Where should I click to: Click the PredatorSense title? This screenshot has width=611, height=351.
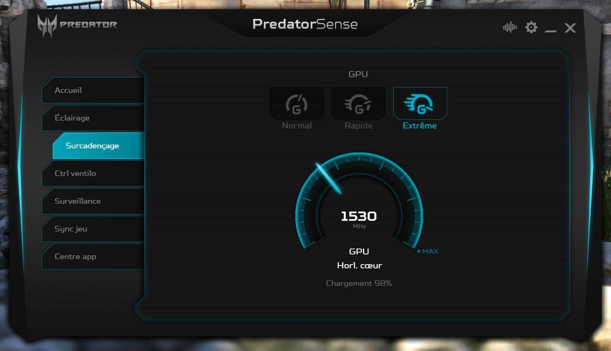(305, 24)
